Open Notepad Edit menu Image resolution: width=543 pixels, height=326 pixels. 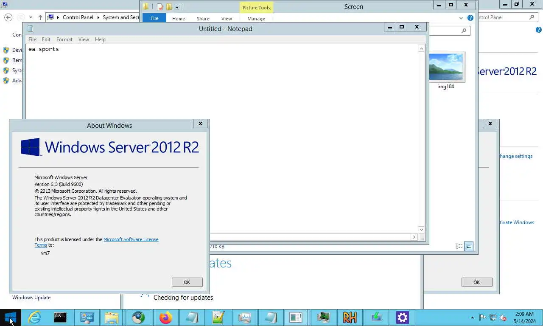pos(46,39)
